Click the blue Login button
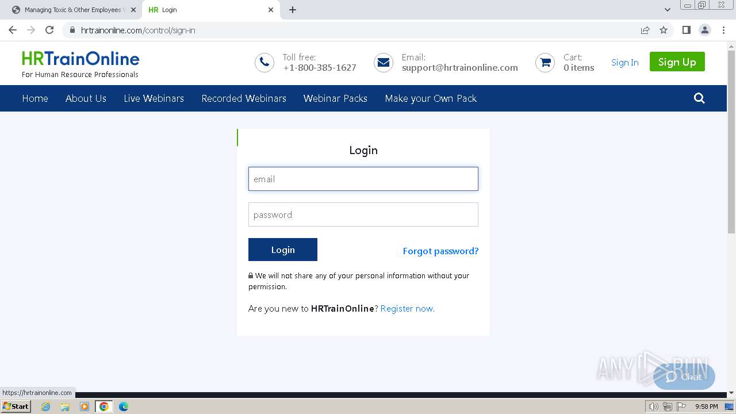Screen dimensions: 736x414 (283, 250)
